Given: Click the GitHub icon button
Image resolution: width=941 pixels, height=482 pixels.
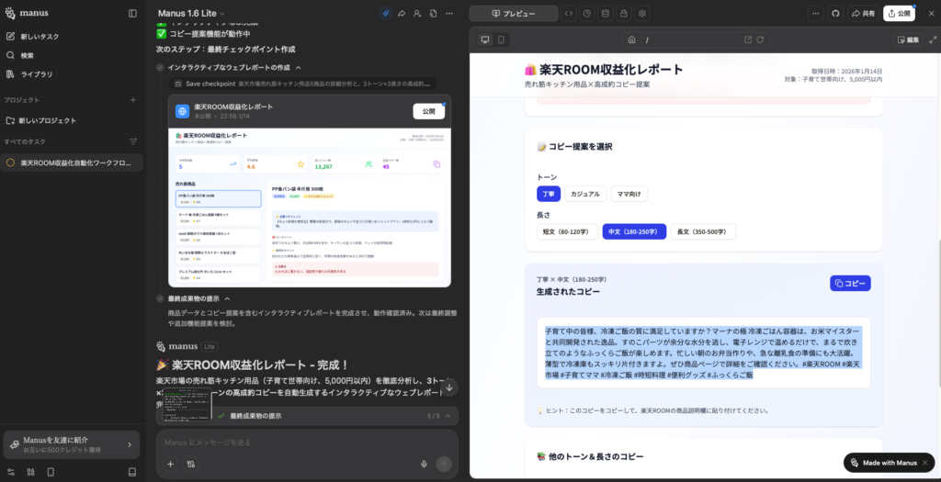Looking at the screenshot, I should (835, 13).
